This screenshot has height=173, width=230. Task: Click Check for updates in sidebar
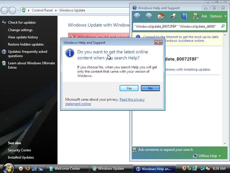tap(22, 22)
